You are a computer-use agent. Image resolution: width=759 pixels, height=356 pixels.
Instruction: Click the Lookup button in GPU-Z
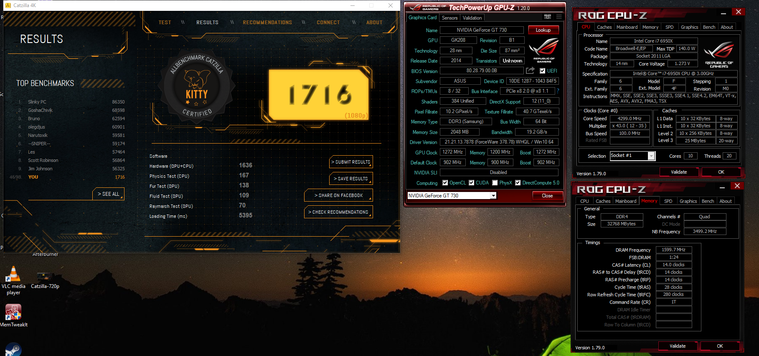[x=543, y=30]
